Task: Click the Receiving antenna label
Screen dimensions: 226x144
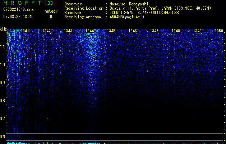Action: (x=83, y=17)
